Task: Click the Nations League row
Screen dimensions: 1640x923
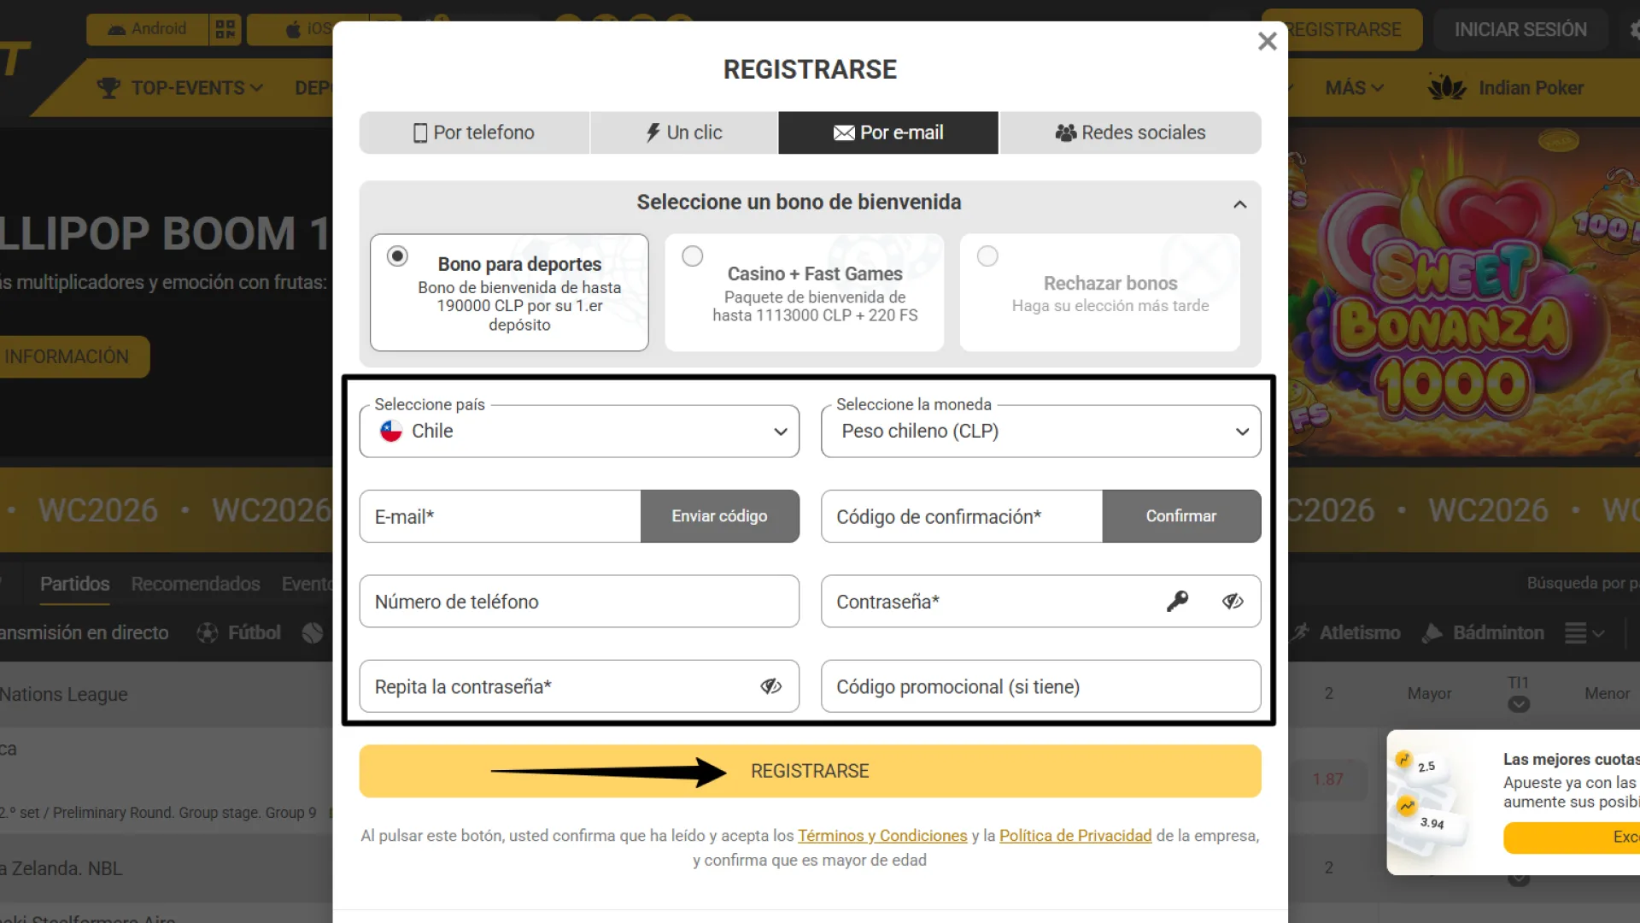Action: coord(64,694)
